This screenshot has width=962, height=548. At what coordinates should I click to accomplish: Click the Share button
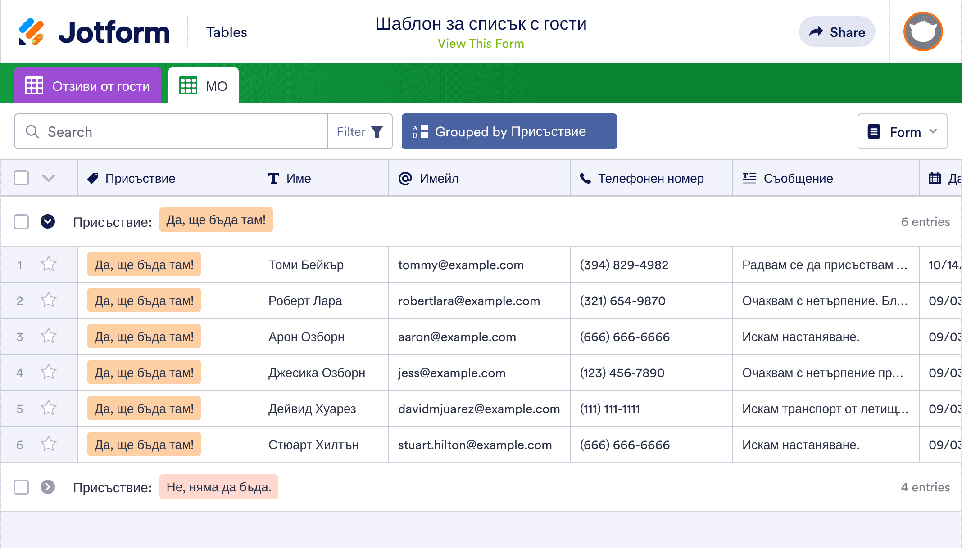pyautogui.click(x=837, y=31)
